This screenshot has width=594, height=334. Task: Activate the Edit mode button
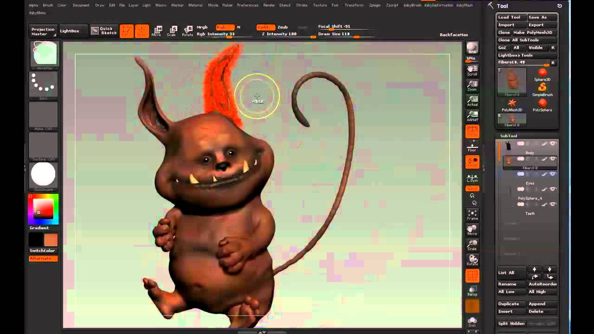[x=127, y=31]
